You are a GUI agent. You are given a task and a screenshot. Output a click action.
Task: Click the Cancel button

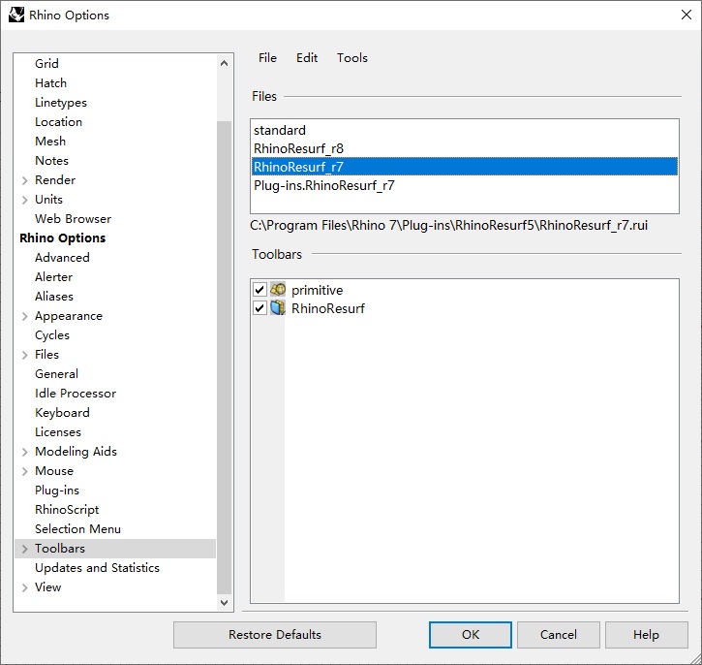559,635
